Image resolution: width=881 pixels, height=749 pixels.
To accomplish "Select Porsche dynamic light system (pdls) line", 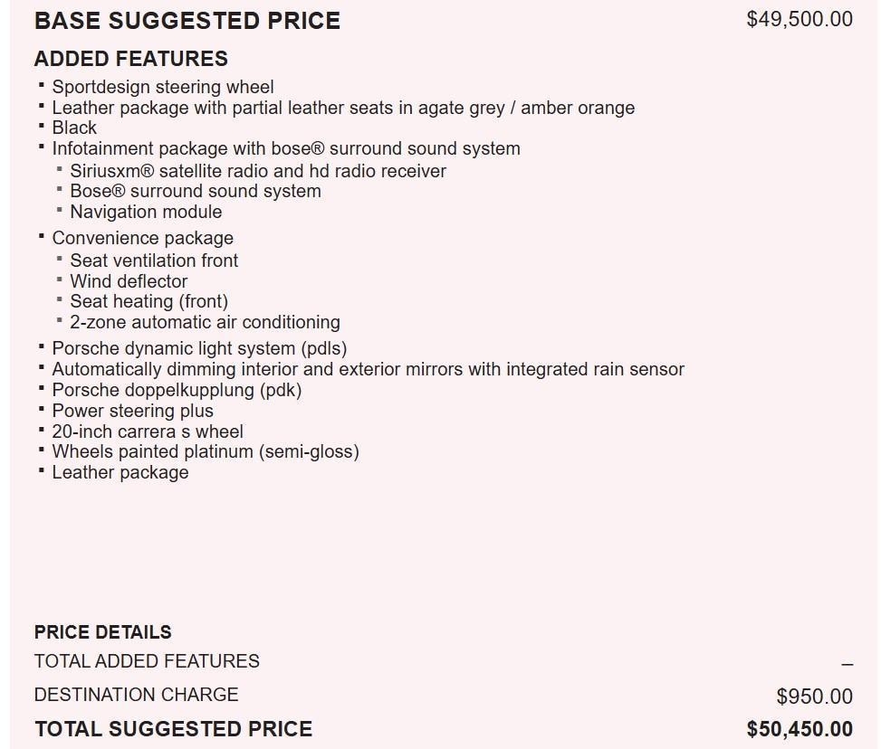I will [199, 348].
